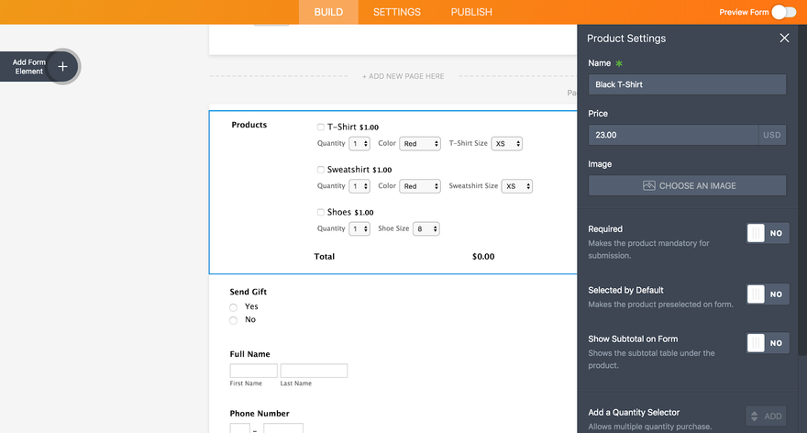Click ADD for quantity selector
Image resolution: width=807 pixels, height=433 pixels.
point(766,416)
